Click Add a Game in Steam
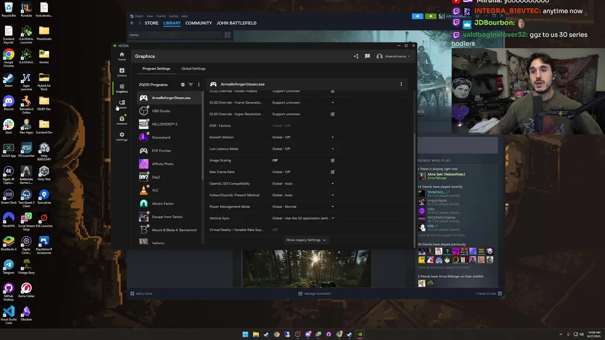This screenshot has width=605, height=340. coord(141,294)
